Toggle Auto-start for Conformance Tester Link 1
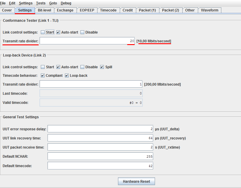The height and width of the screenshot is (188, 241). pyautogui.click(x=58, y=32)
